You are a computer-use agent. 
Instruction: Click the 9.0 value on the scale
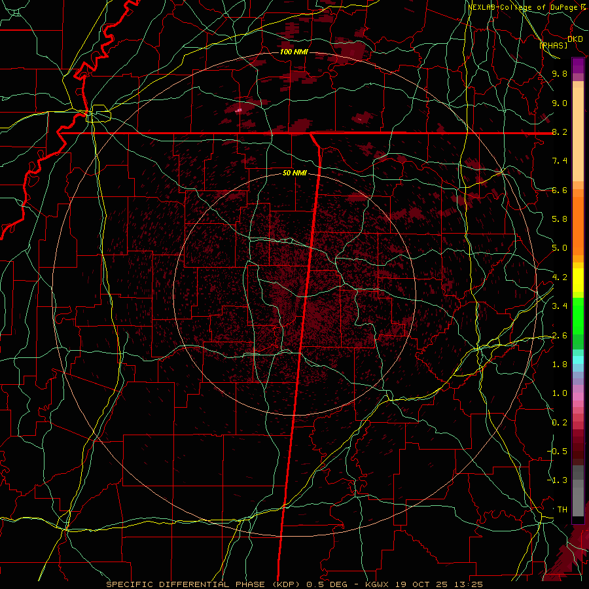point(560,103)
